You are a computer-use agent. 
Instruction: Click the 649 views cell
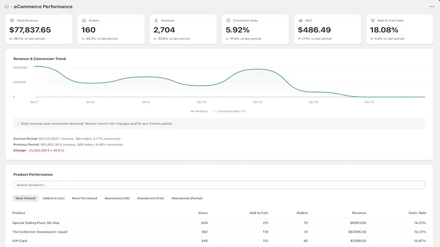204,223
